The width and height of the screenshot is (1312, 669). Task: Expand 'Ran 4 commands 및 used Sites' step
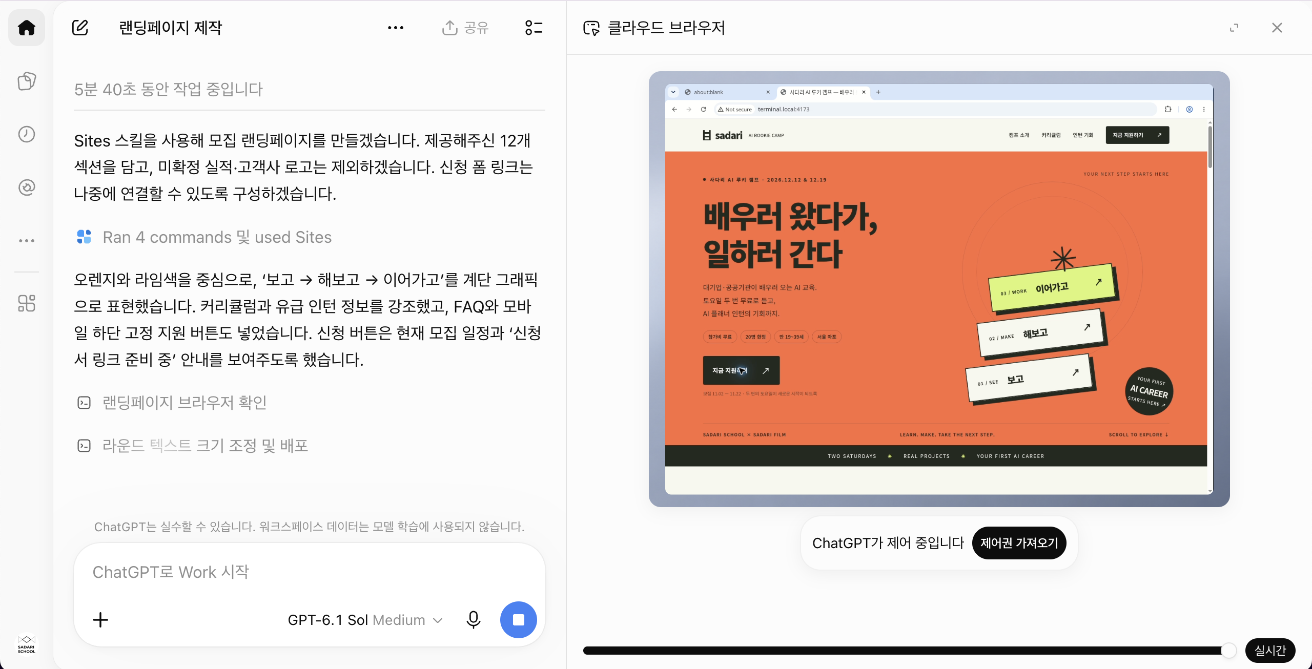point(204,237)
